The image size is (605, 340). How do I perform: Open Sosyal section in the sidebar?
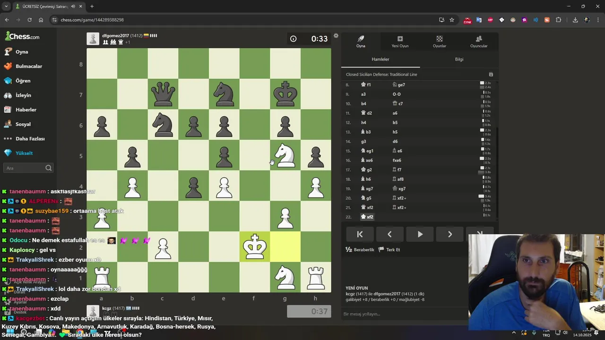point(23,124)
